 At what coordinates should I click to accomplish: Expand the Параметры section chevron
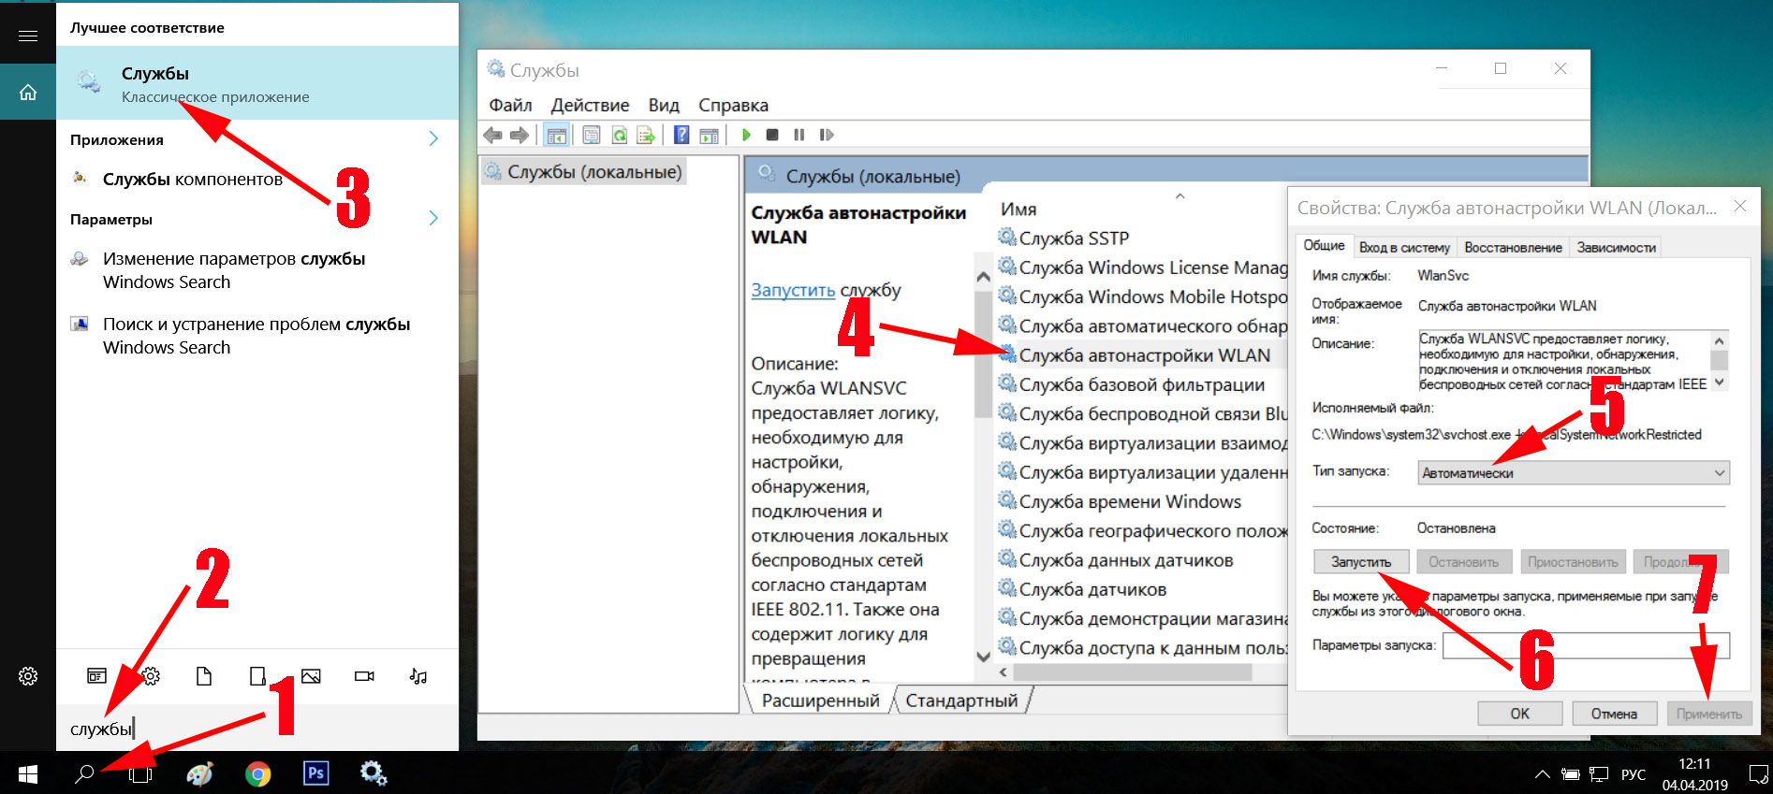[x=433, y=218]
